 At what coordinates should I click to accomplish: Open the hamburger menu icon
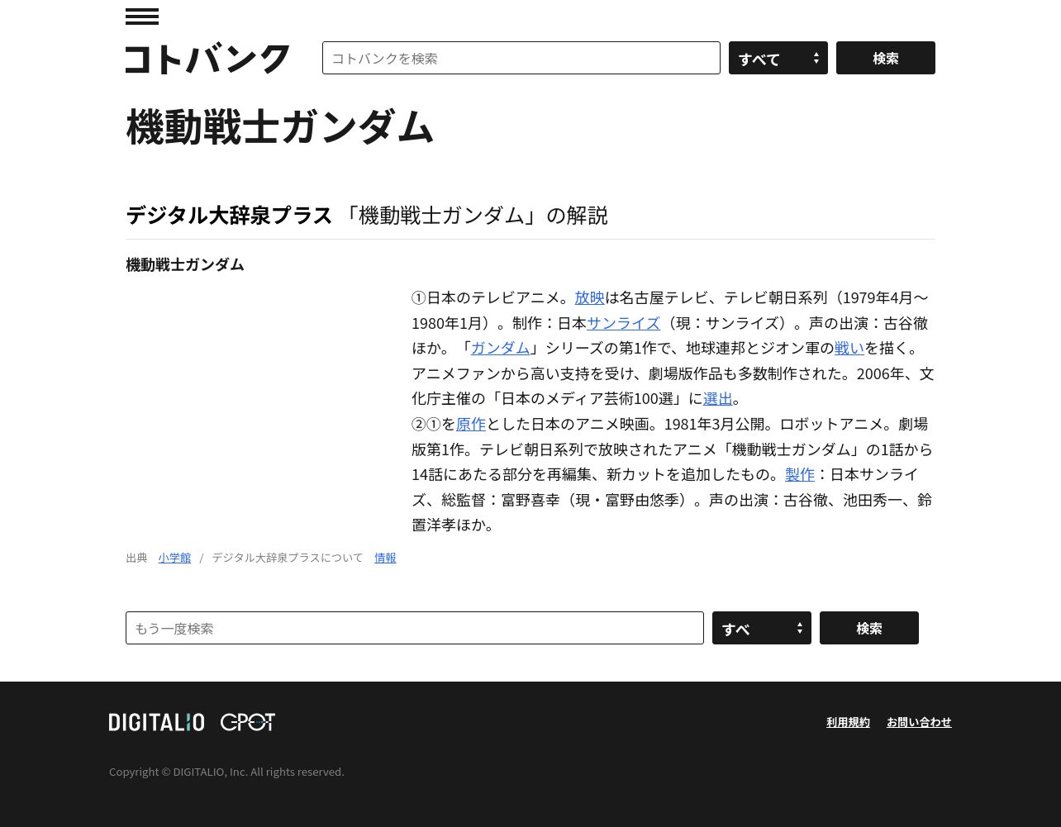tap(142, 17)
